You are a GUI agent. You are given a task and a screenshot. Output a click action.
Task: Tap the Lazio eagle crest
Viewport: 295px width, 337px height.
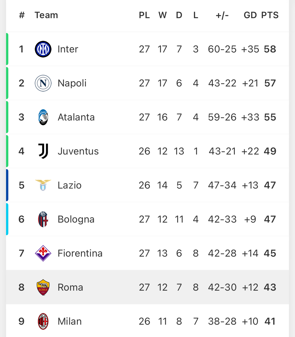[43, 185]
